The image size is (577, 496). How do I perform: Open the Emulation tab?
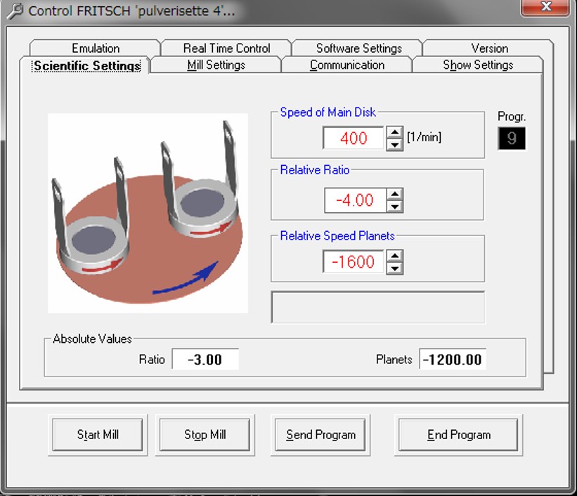(96, 48)
